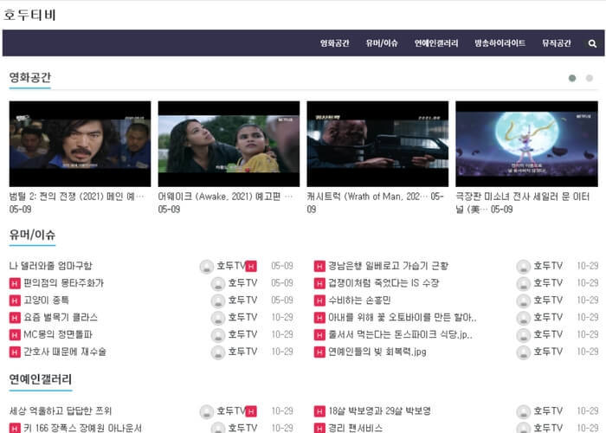606x433 pixels.
Task: Open the 세일러 문 movie thumbnail
Action: 526,144
